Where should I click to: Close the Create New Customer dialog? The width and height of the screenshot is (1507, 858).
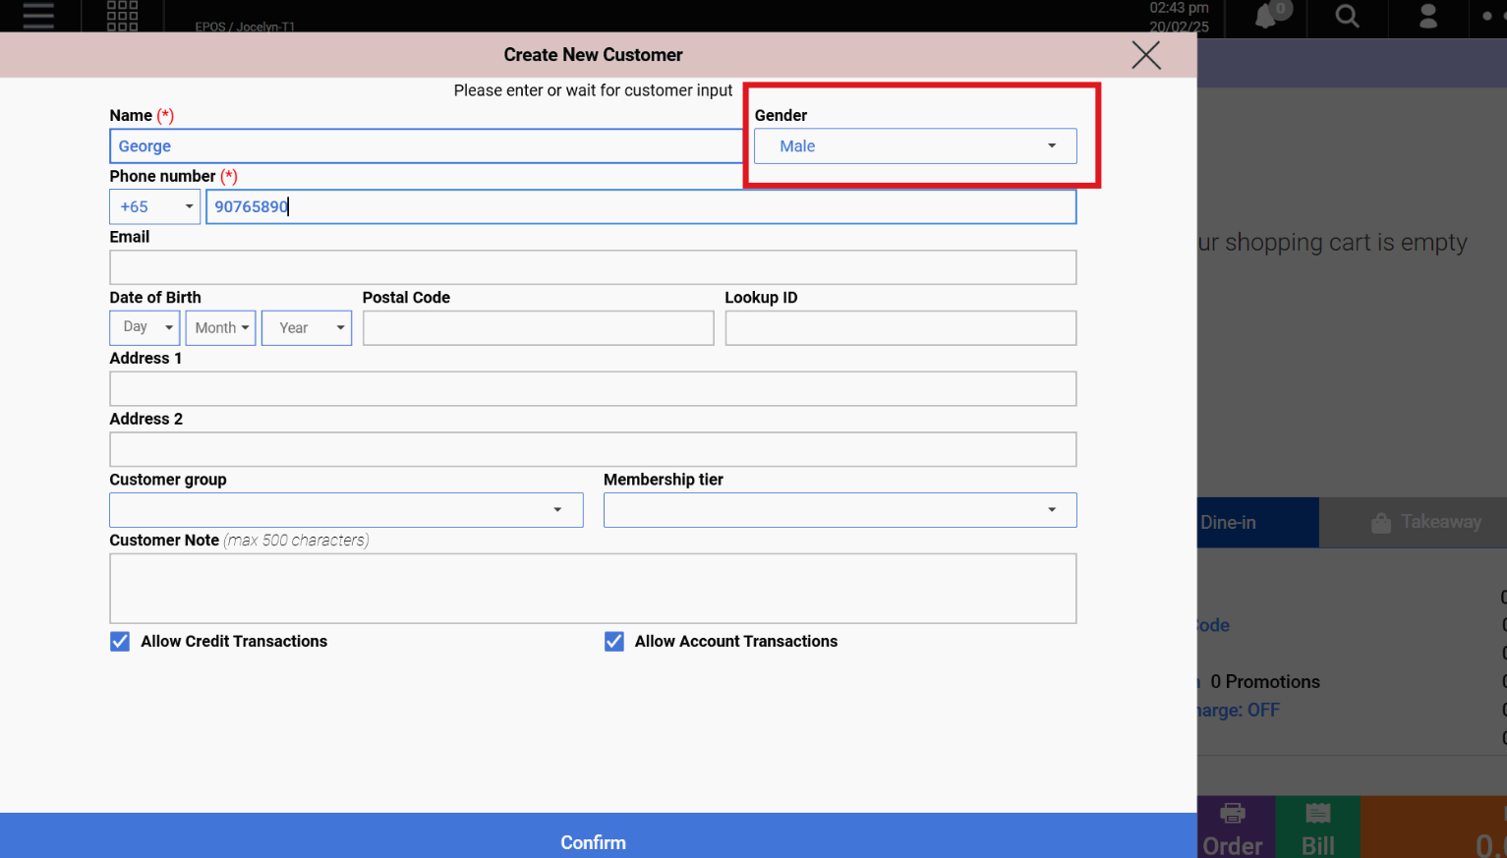pyautogui.click(x=1145, y=55)
